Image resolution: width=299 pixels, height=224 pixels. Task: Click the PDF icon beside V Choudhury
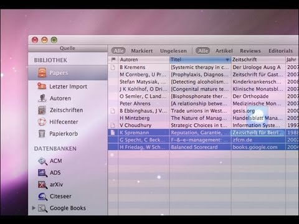click(x=113, y=125)
